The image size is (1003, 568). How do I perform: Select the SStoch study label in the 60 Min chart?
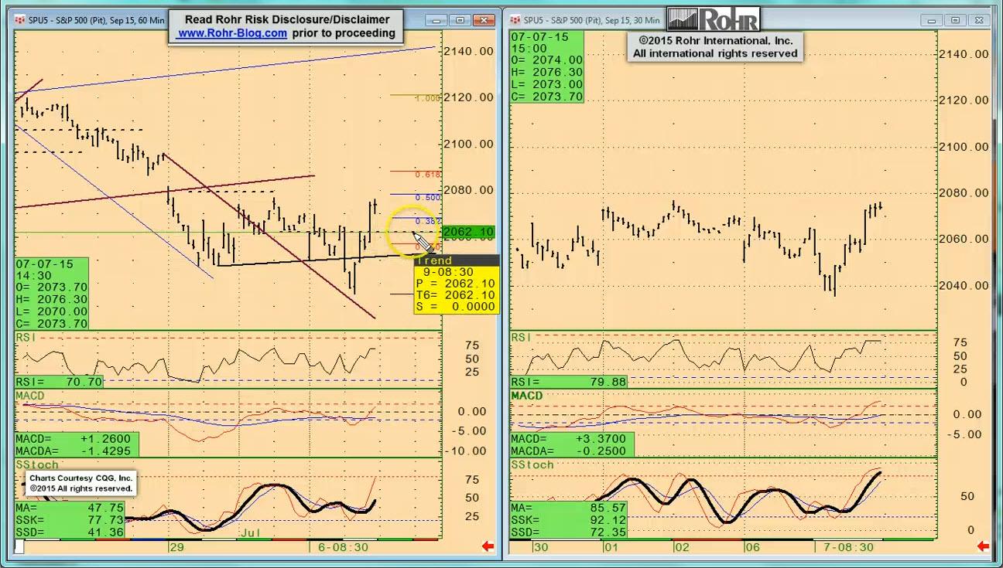pyautogui.click(x=36, y=464)
